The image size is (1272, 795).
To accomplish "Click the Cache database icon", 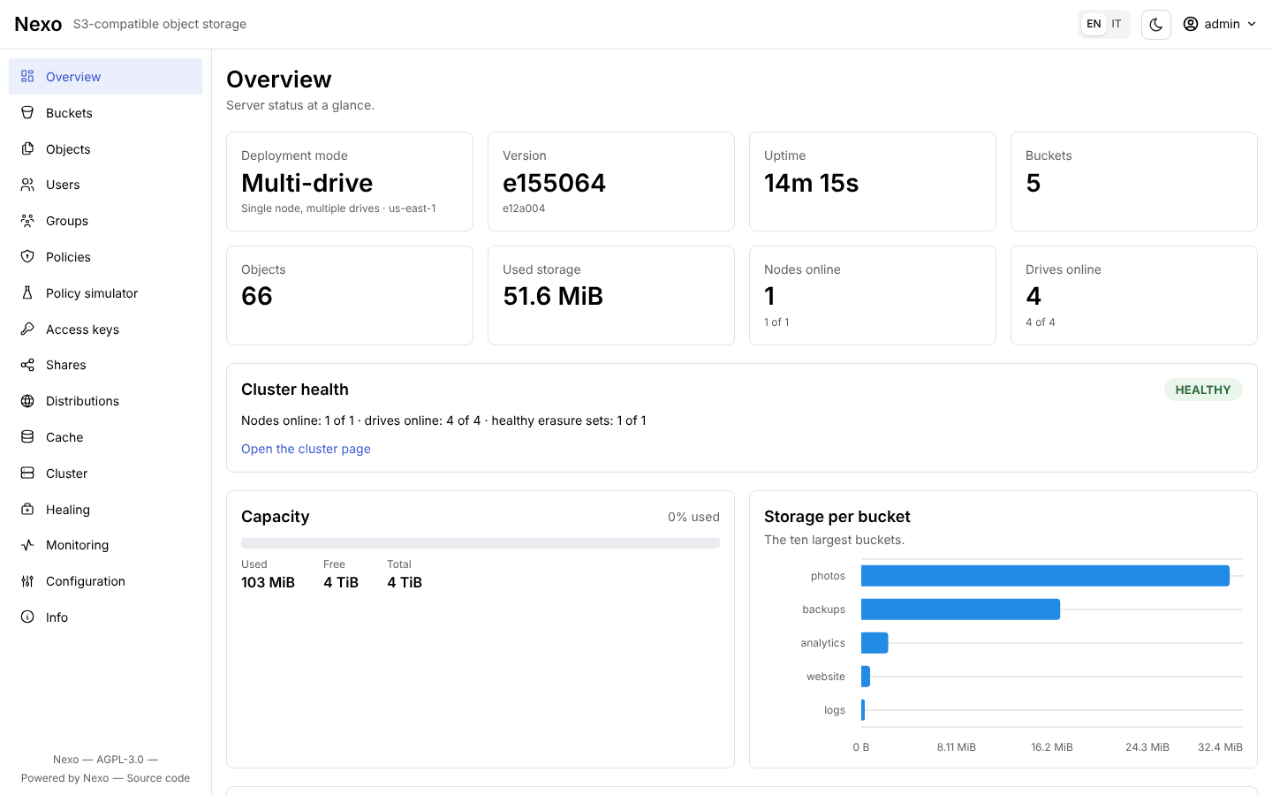I will click(x=27, y=437).
